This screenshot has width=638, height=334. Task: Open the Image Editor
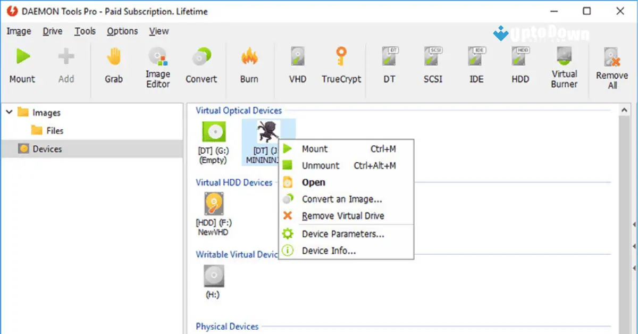pyautogui.click(x=157, y=64)
